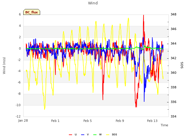Click the 338 right axis value
Screen dimensions: 186x140
coord(174,87)
